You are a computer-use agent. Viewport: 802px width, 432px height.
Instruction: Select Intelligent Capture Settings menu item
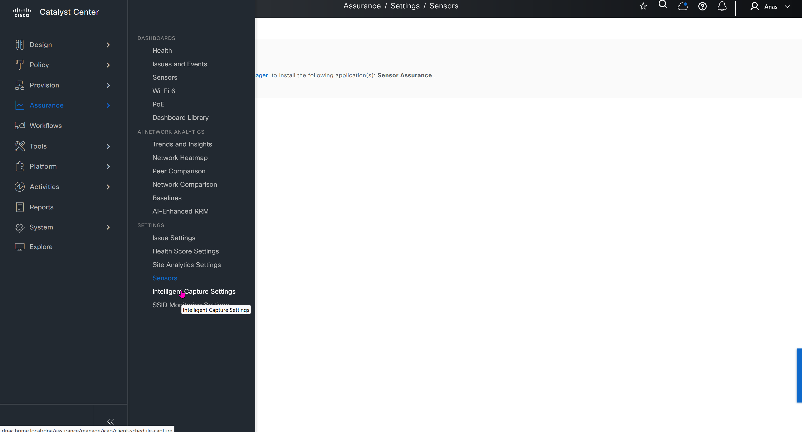tap(194, 291)
